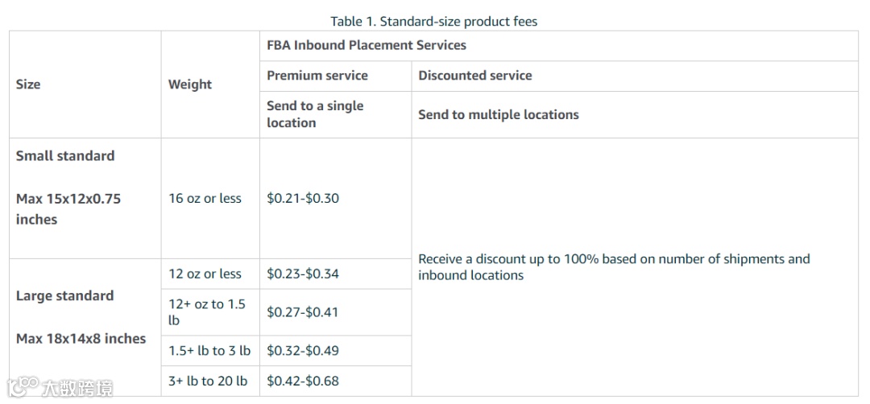Click the 'Max 15x12x0.75 inches' text
870x404 pixels.
pyautogui.click(x=68, y=208)
